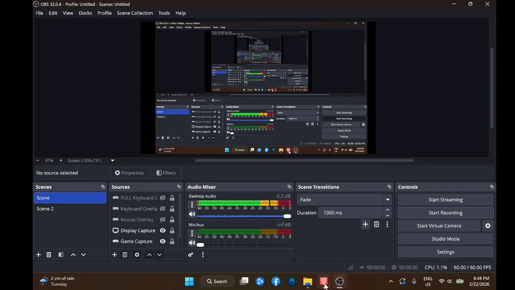The width and height of the screenshot is (515, 290).
Task: Show the Mouse Overlay source
Action: pos(163,220)
